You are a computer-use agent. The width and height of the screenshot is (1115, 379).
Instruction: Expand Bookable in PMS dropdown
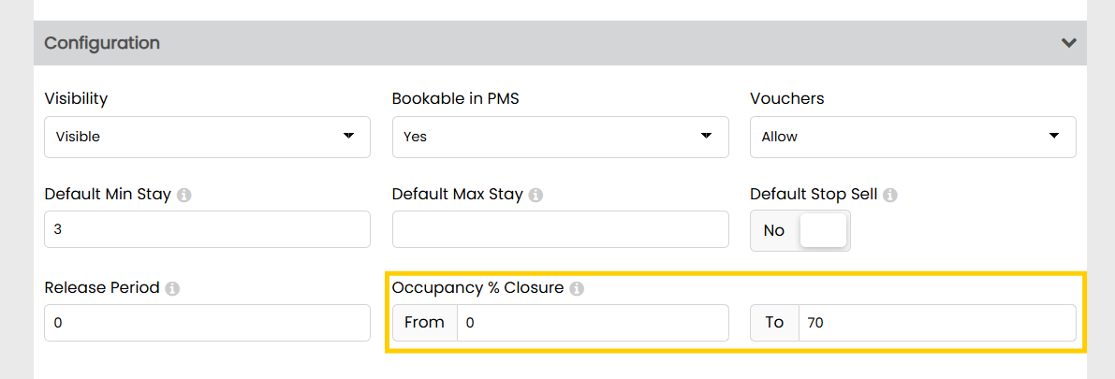(x=561, y=137)
